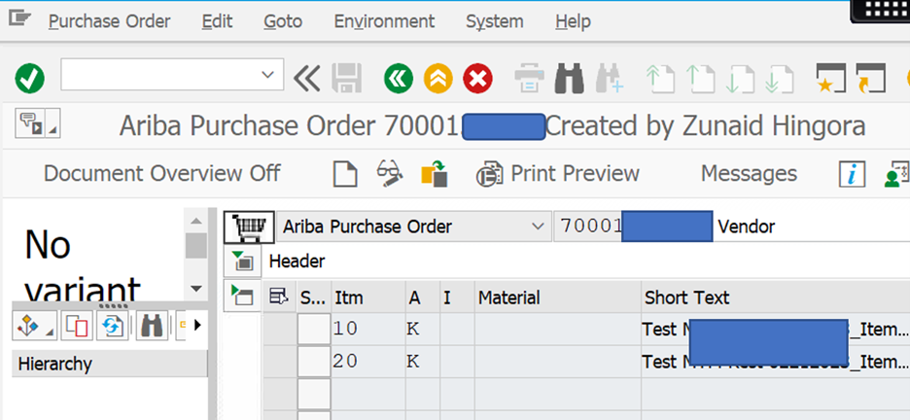
Task: Click account assignment K of item 10
Action: [x=423, y=330]
